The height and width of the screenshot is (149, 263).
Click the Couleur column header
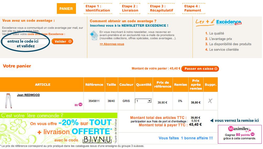click(x=126, y=84)
